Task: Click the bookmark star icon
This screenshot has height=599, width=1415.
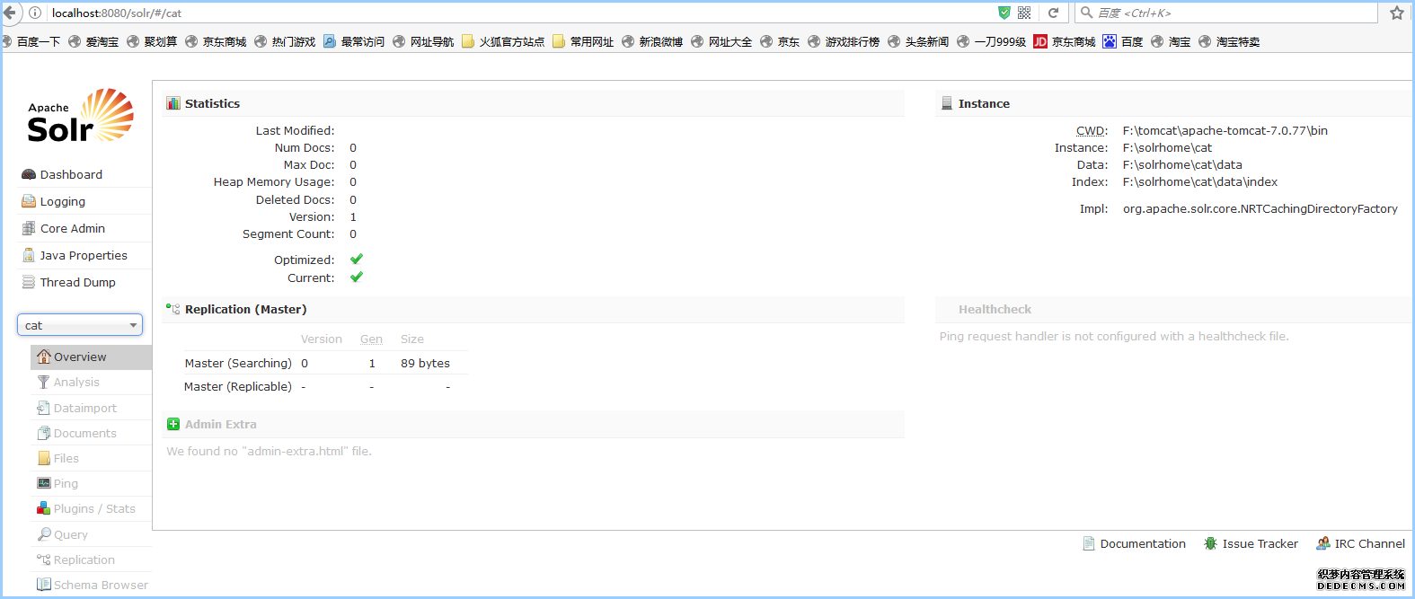Action: [1396, 13]
